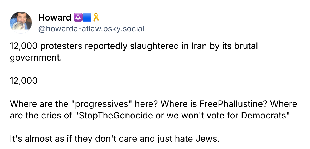The width and height of the screenshot is (310, 149).
Task: Click Howard's profile avatar photo
Action: click(21, 23)
